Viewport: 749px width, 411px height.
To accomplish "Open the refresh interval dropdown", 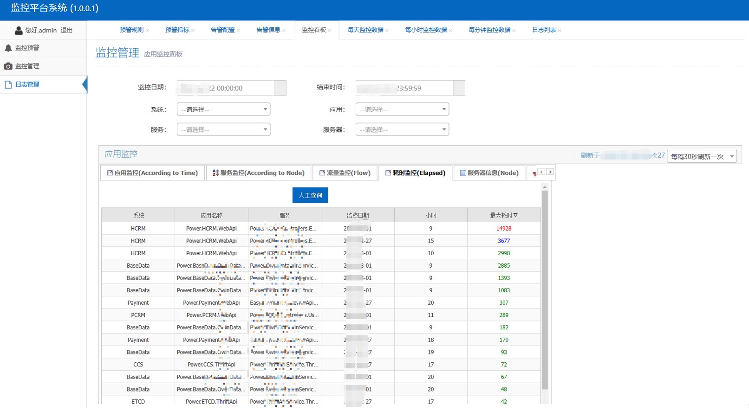I will click(702, 157).
